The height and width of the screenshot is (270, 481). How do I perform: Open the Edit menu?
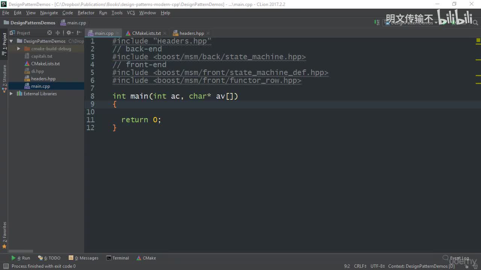(x=18, y=13)
